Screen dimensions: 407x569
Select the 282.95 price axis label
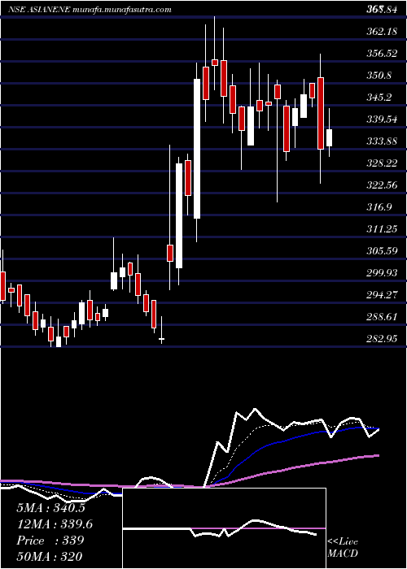[x=382, y=339]
